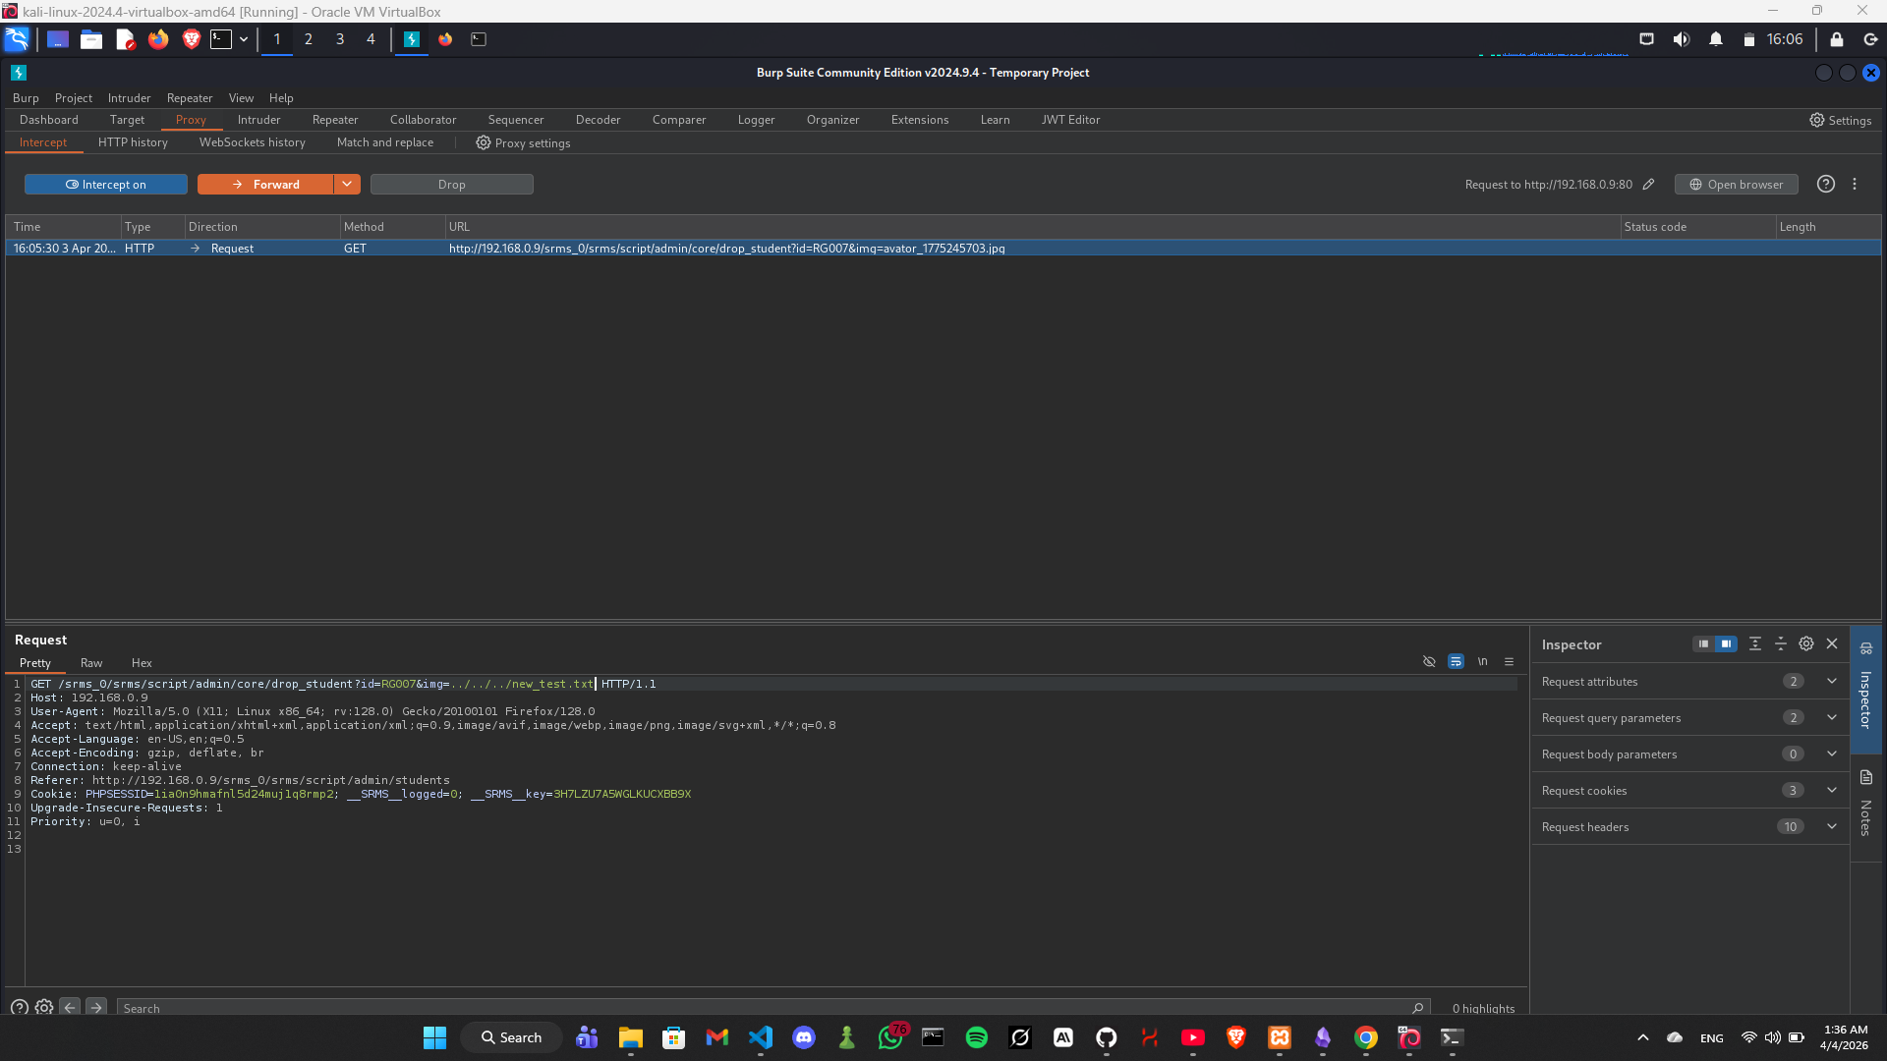Click the Drop button

point(451,184)
